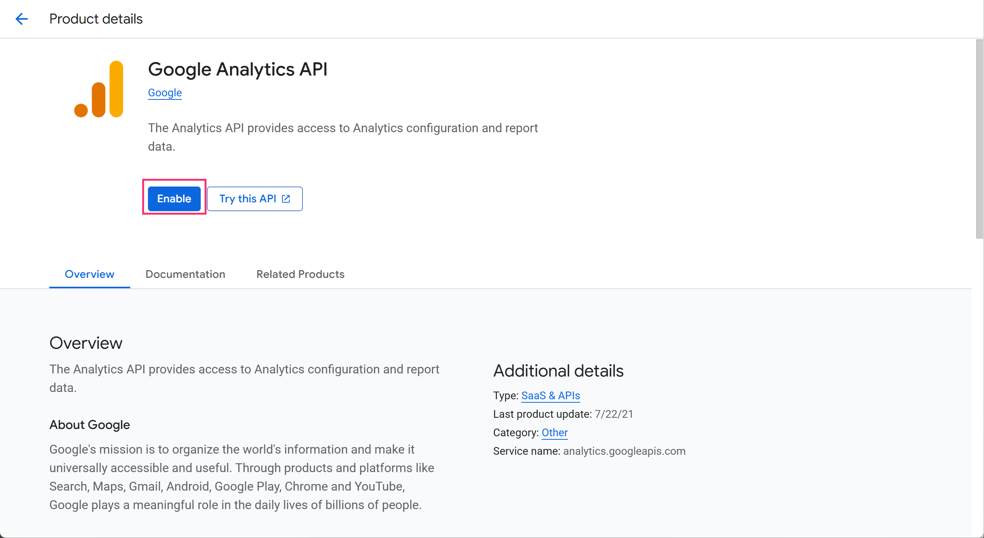
Task: Click the vertical scrollbar thumb on the right
Action: tap(979, 139)
